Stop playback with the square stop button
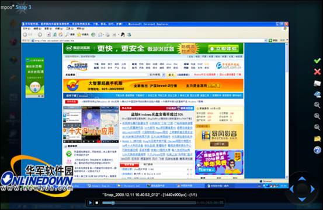 click(x=96, y=203)
